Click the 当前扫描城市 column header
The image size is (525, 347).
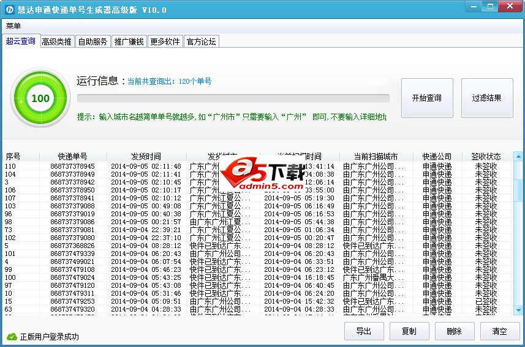(x=376, y=156)
